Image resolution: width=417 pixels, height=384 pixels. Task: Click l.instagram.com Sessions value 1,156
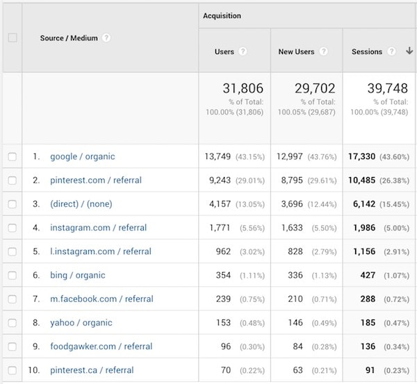point(364,251)
